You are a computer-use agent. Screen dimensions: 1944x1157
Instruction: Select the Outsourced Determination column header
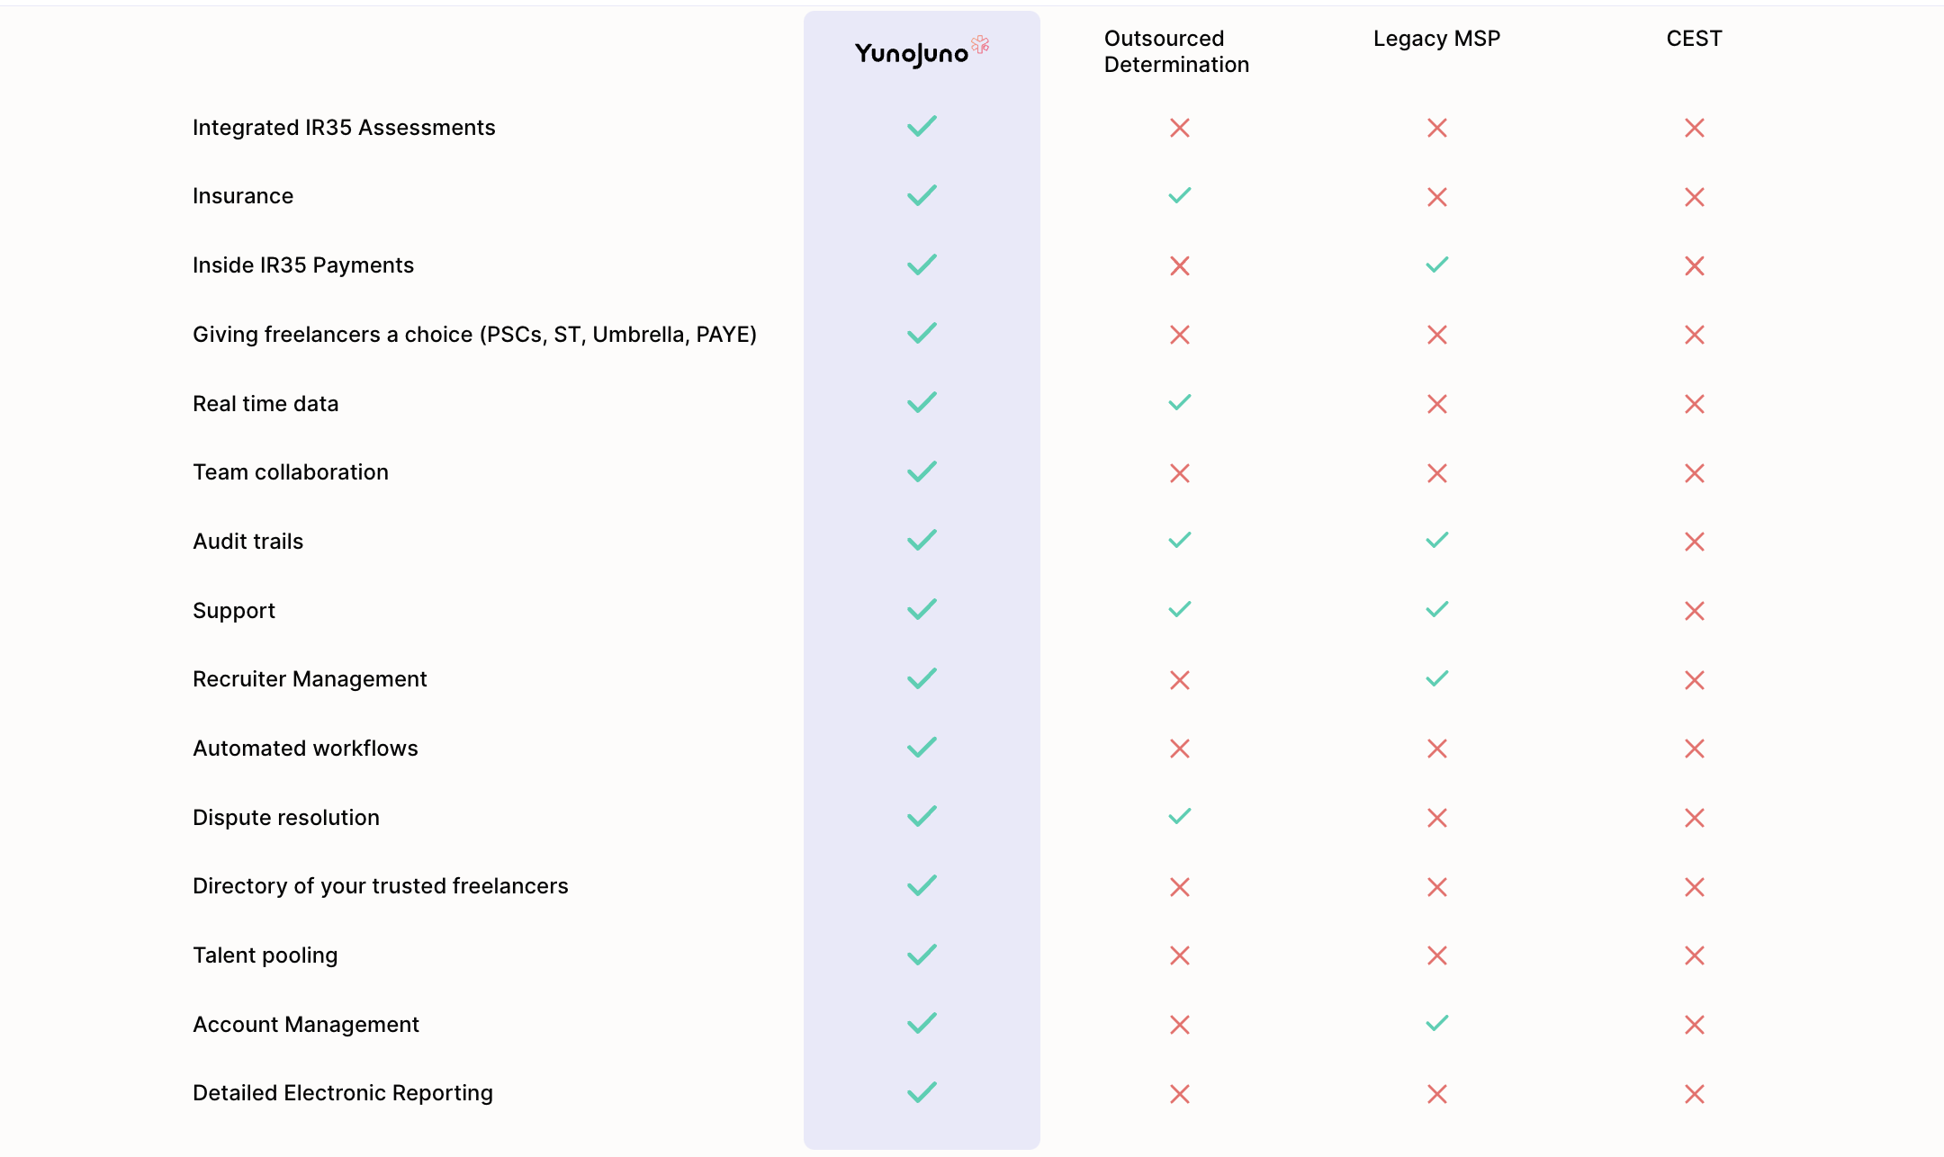coord(1175,51)
